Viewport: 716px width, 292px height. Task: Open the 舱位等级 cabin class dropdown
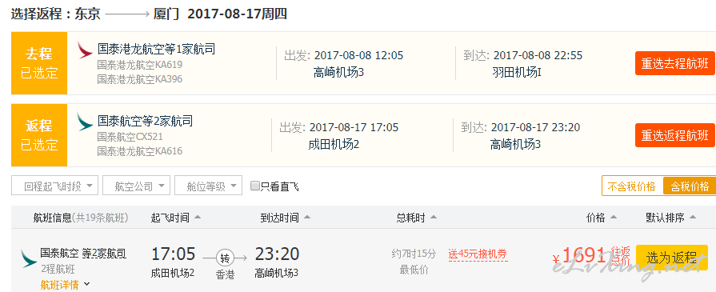(x=208, y=186)
